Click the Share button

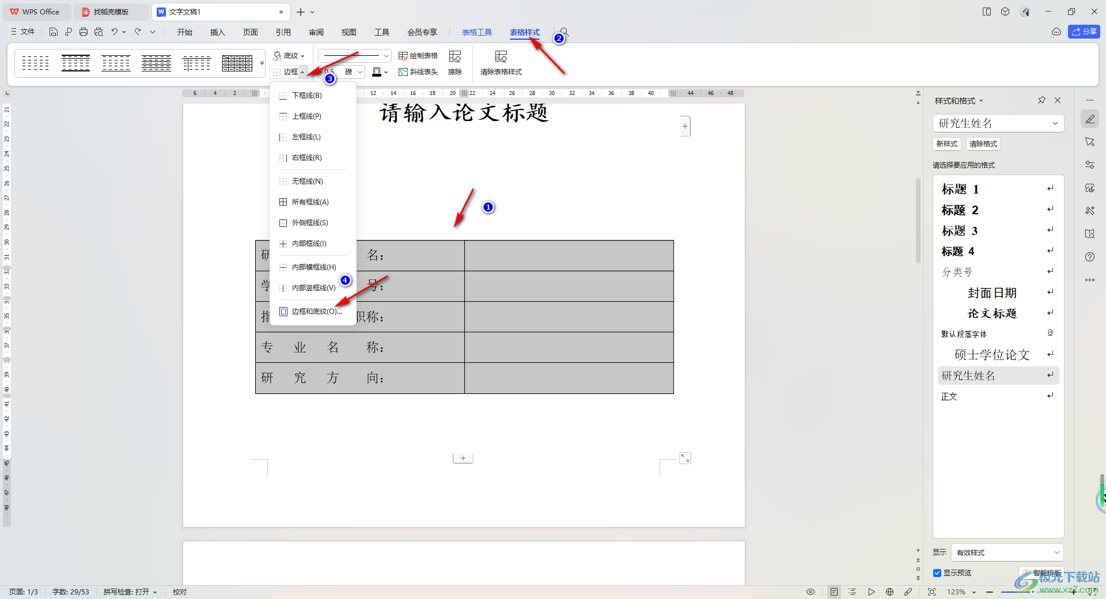pyautogui.click(x=1084, y=32)
